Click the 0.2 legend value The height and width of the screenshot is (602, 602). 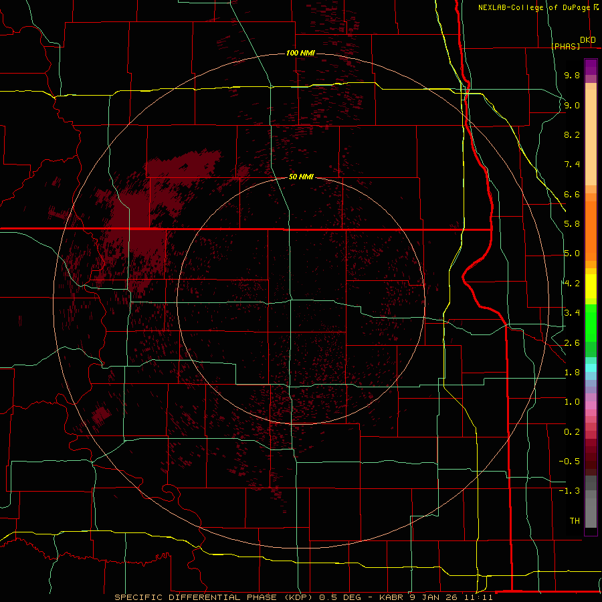pyautogui.click(x=572, y=432)
